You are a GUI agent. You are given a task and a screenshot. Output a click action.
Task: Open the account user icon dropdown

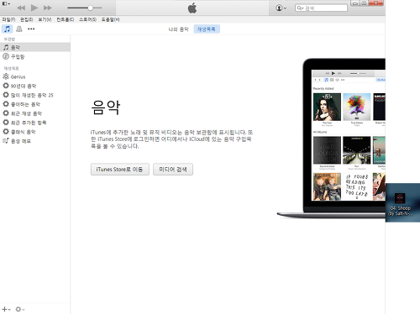point(281,8)
